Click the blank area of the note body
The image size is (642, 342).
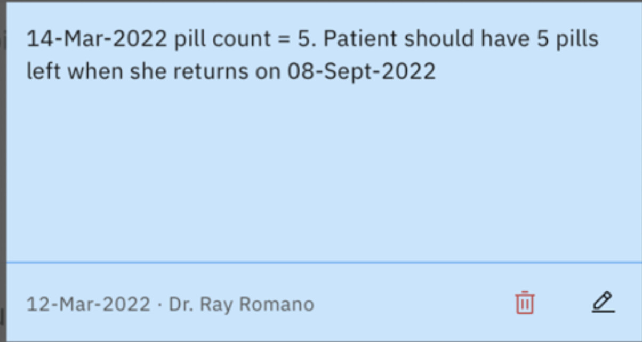(x=320, y=170)
